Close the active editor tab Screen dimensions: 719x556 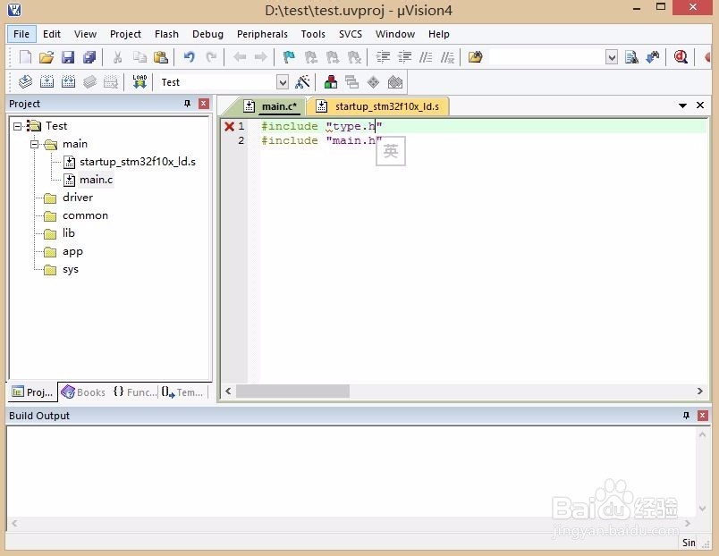coord(700,105)
